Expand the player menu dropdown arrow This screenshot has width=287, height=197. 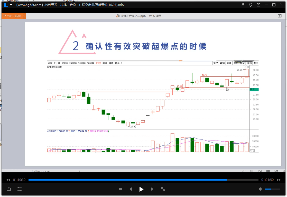(x=11, y=5)
